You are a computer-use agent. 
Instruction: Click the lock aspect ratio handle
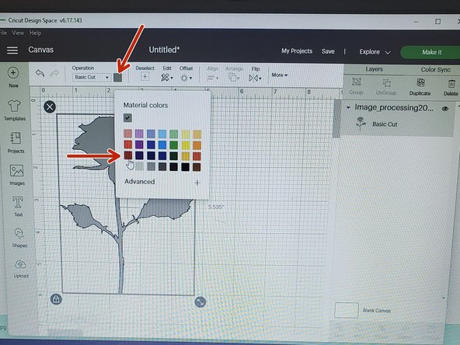pos(56,299)
